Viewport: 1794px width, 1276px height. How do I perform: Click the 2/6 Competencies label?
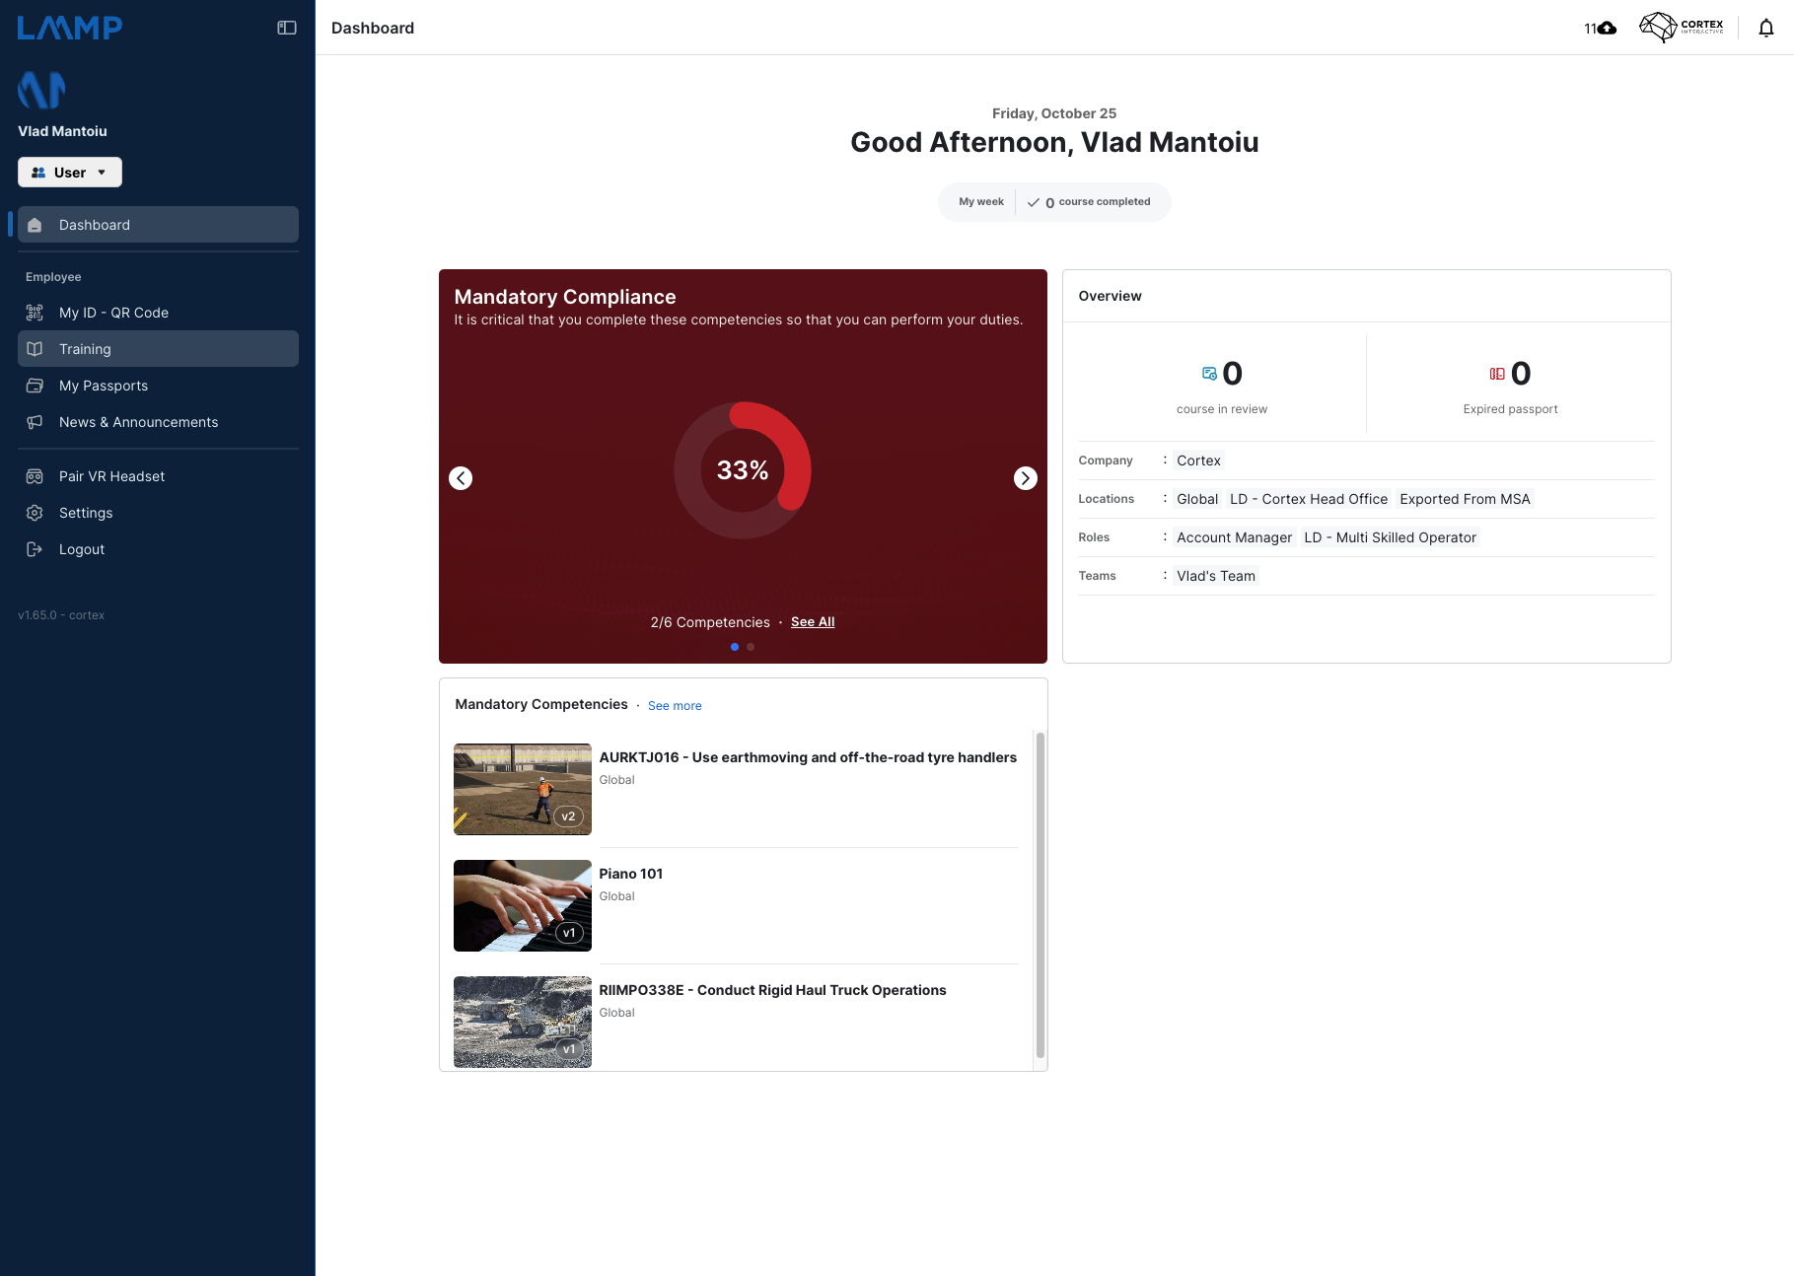coord(710,622)
